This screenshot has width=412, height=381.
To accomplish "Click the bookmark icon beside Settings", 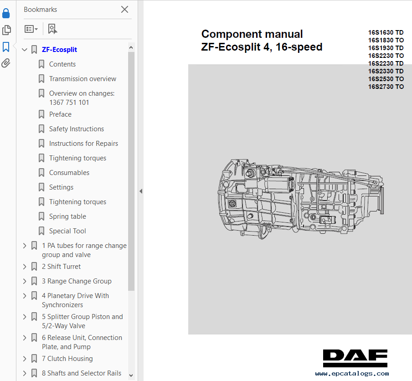I will pyautogui.click(x=41, y=187).
